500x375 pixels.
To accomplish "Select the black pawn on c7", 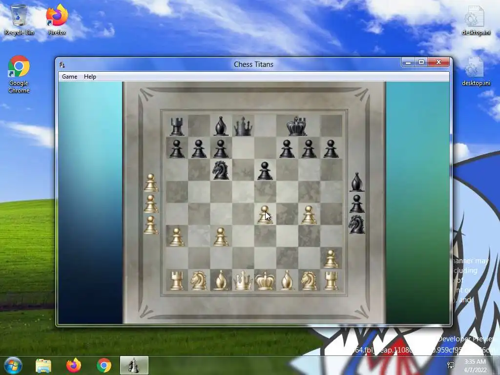I will 221,149.
